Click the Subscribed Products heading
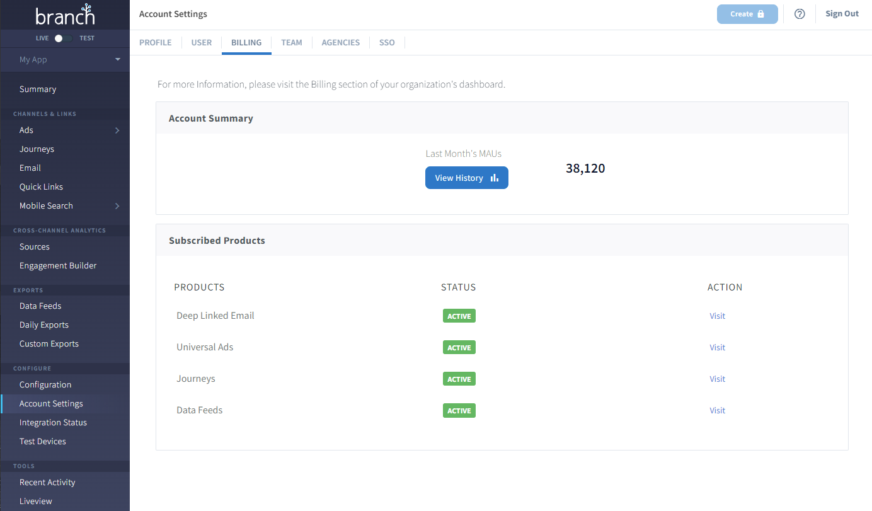This screenshot has height=511, width=872. click(217, 241)
